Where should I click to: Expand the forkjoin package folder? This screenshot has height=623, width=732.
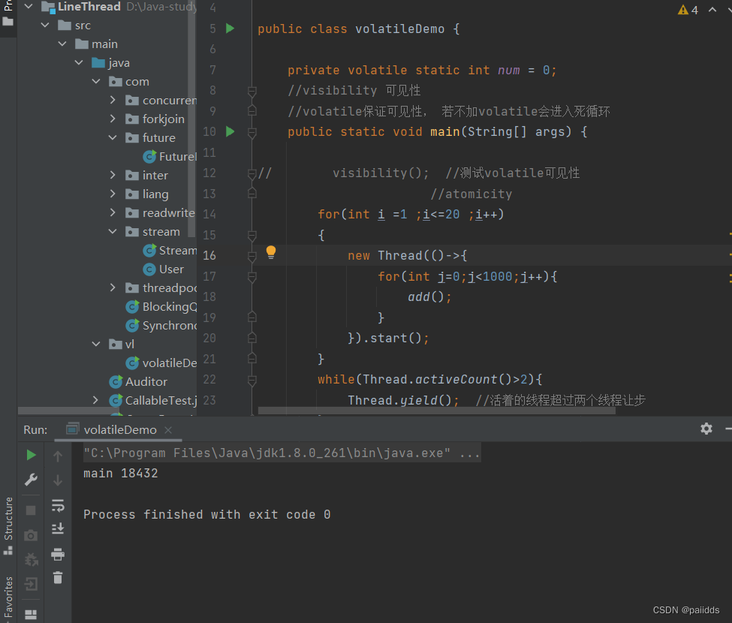(113, 119)
